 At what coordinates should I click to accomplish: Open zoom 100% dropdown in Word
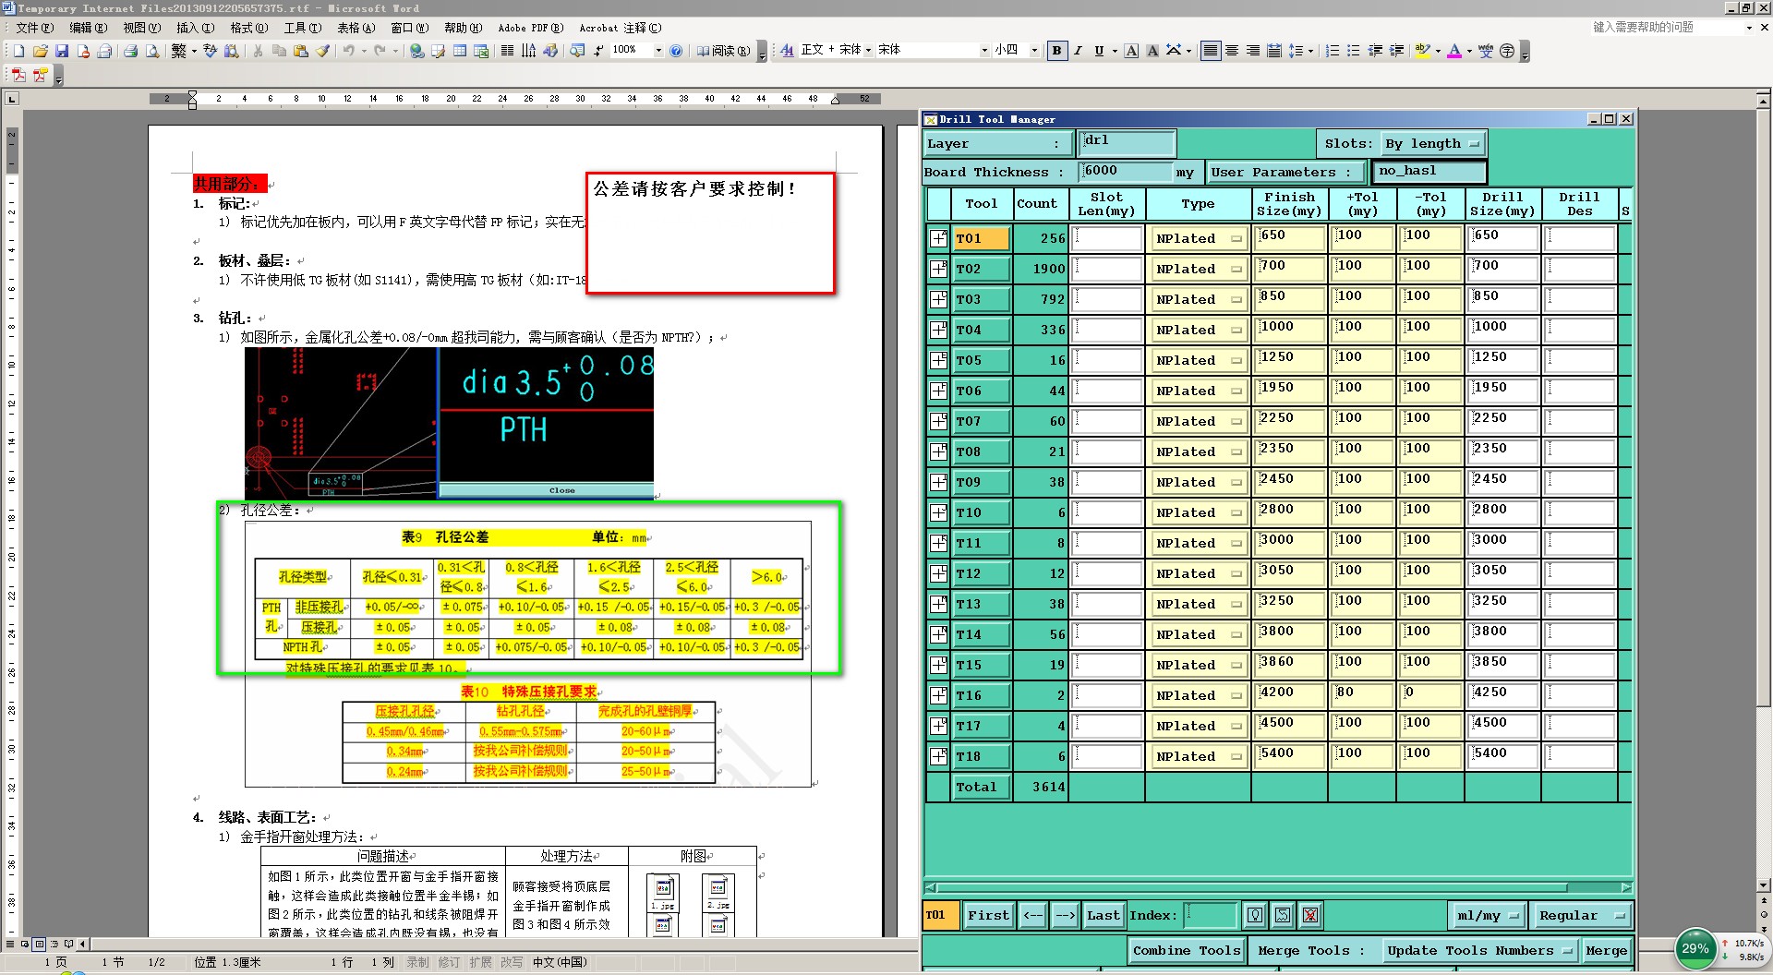pyautogui.click(x=658, y=51)
